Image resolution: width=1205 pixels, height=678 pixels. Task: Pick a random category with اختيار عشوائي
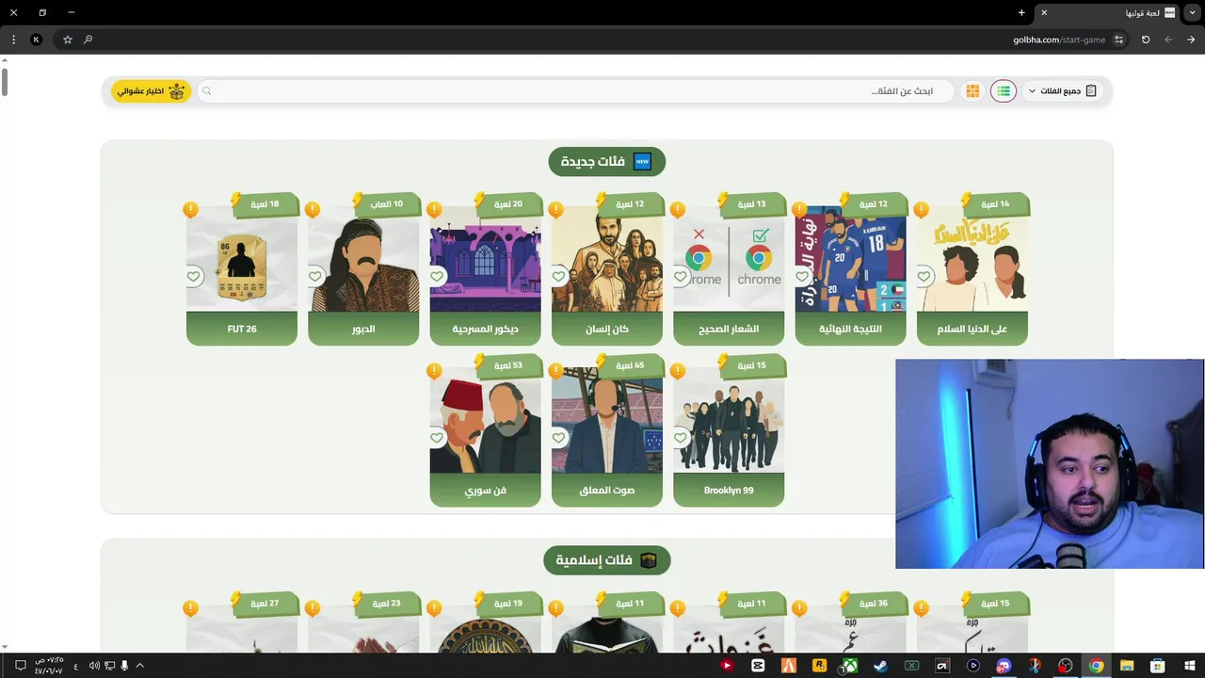[151, 91]
